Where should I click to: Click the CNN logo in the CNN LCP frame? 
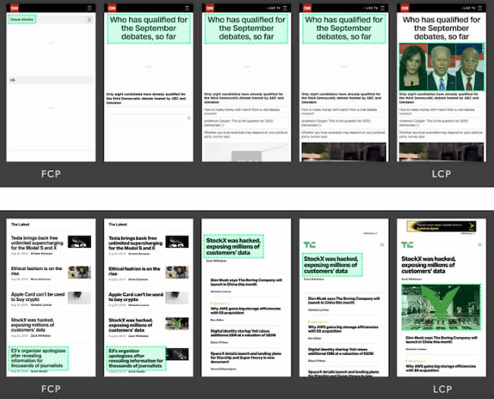point(405,8)
